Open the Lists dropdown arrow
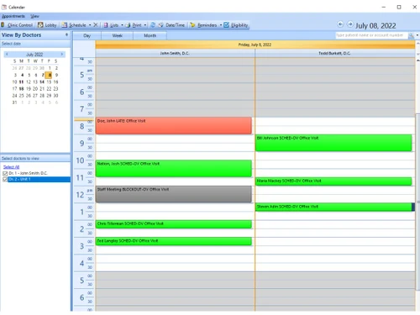Viewport: 420px width, 315px height. pos(122,25)
